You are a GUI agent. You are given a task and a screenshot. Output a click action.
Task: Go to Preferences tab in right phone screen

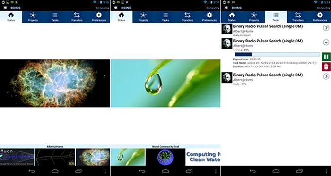pyautogui.click(x=320, y=17)
